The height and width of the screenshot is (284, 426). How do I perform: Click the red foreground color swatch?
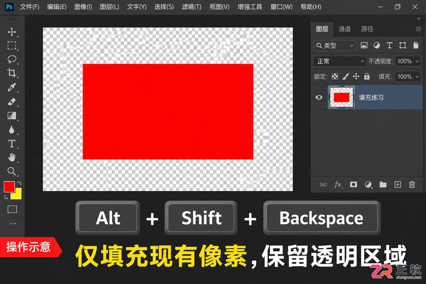click(x=9, y=187)
